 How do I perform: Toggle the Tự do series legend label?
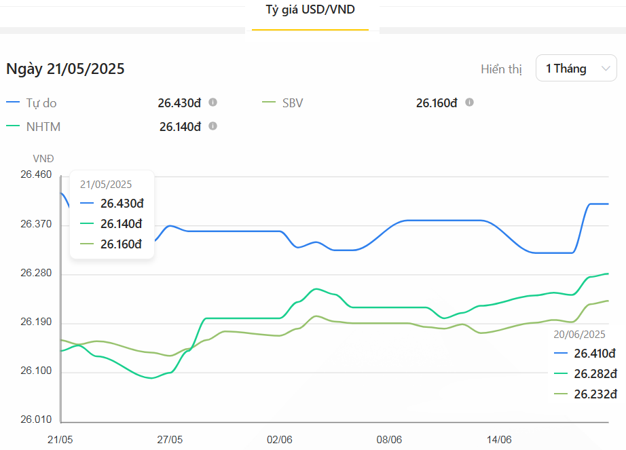coord(41,103)
